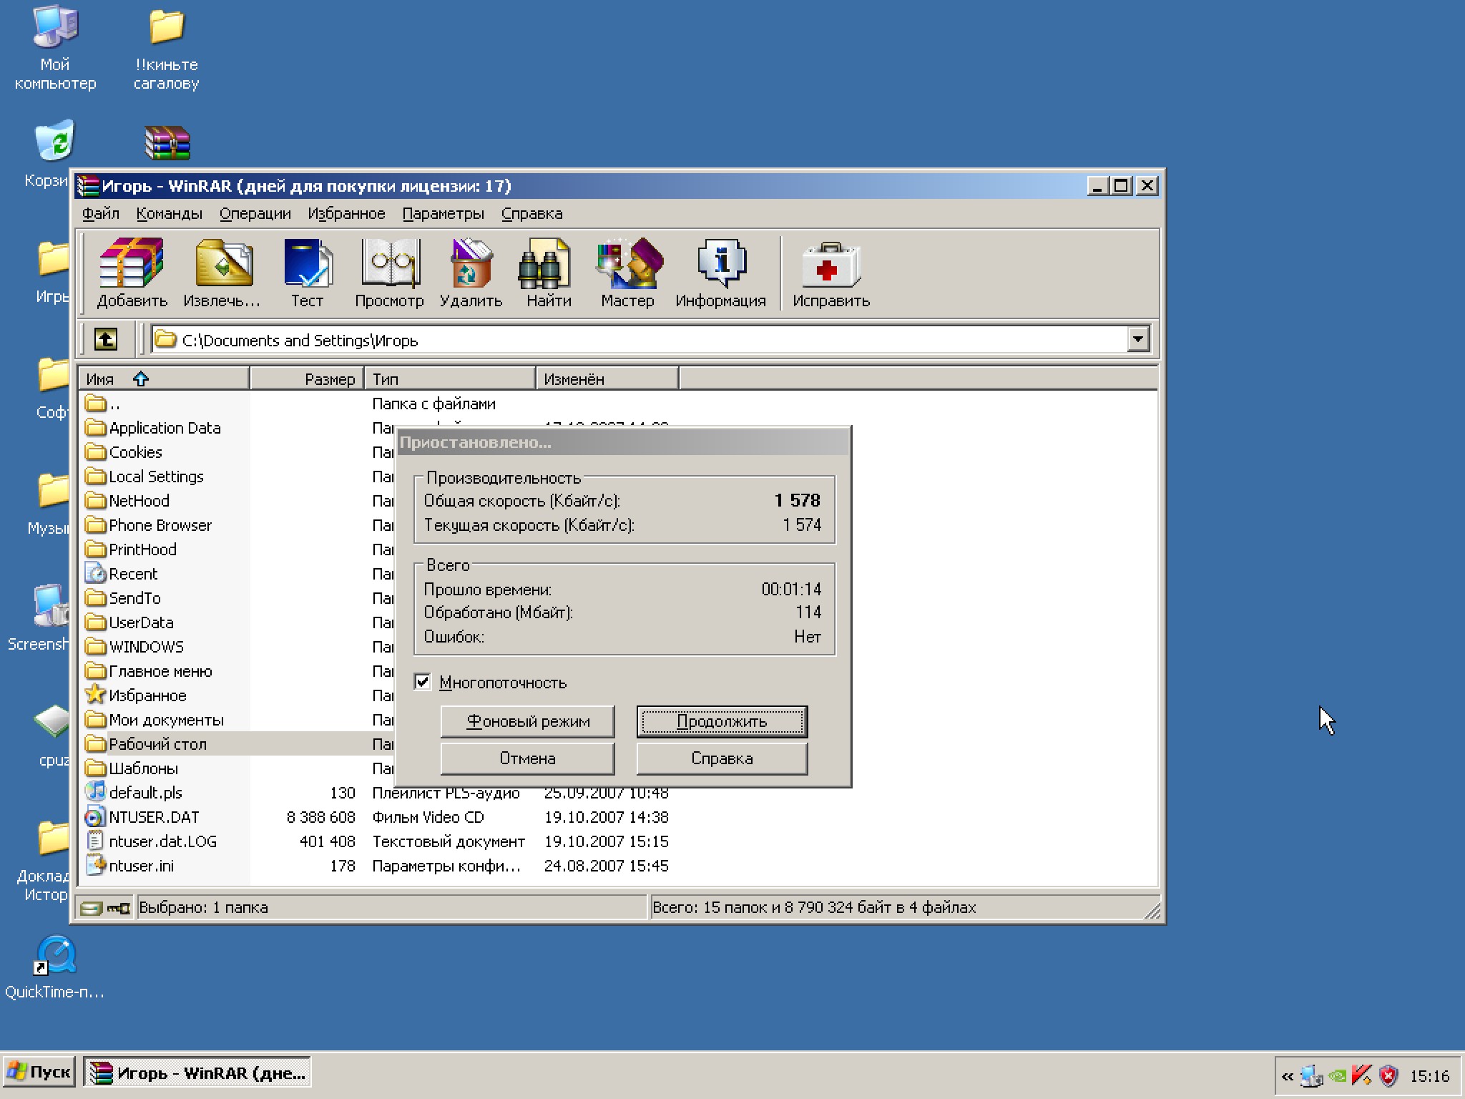Click the disk drive icon in status bar
1465x1099 pixels.
(x=92, y=908)
